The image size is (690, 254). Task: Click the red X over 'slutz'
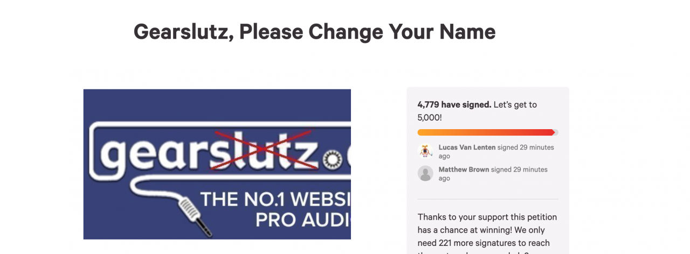262,150
